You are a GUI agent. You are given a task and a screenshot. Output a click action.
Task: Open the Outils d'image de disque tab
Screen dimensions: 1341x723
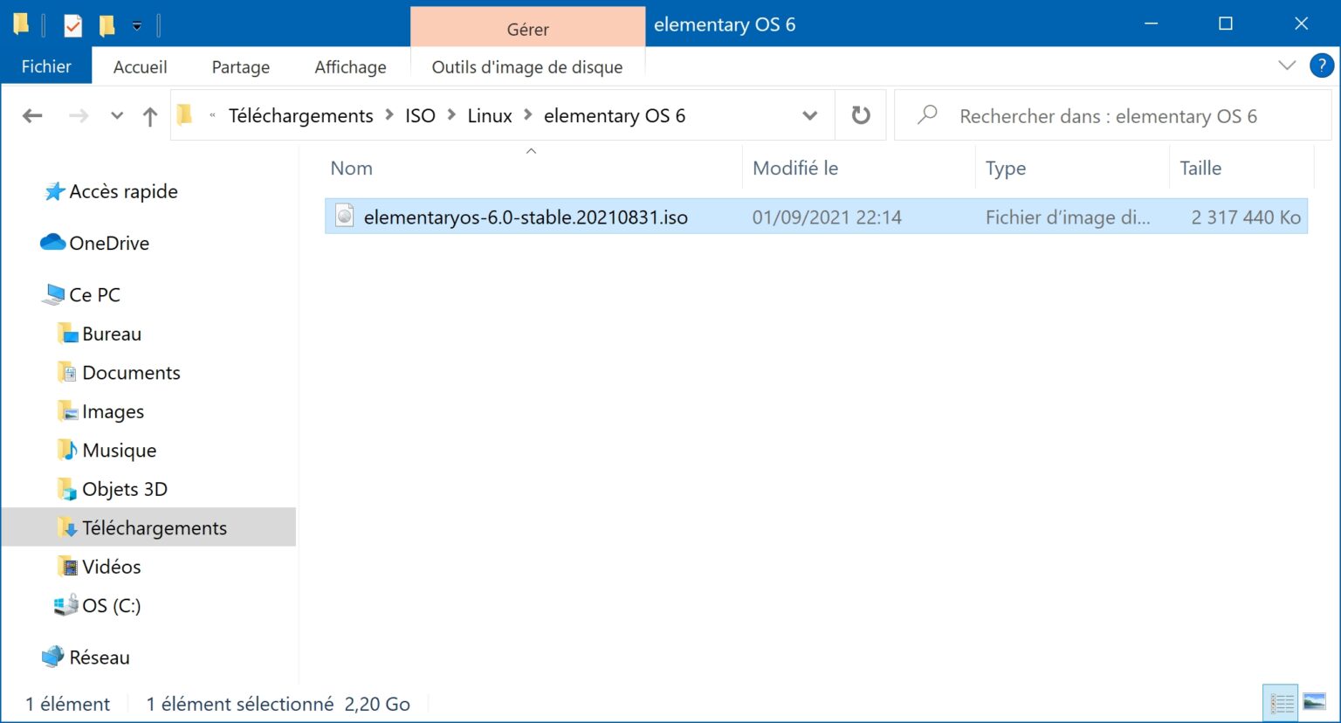pos(526,66)
